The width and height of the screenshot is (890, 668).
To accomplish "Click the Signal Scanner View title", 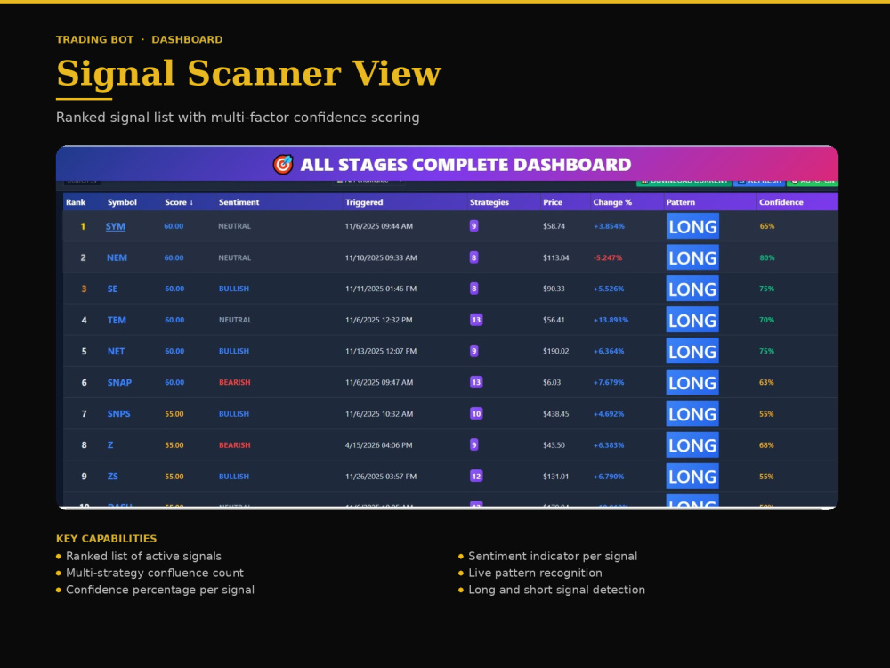I will tap(248, 74).
